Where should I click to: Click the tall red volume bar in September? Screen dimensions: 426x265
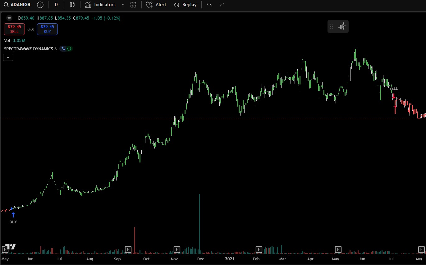[x=135, y=240]
